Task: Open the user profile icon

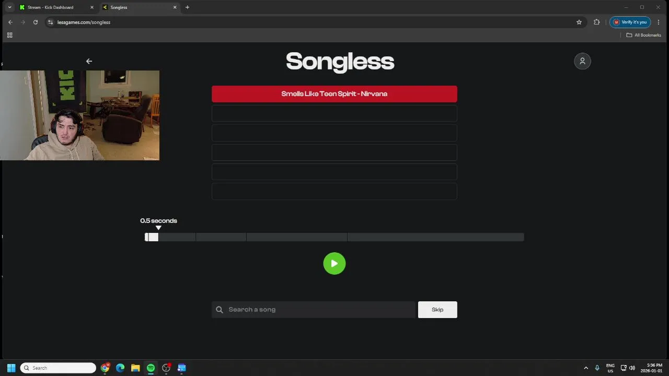Action: point(582,61)
